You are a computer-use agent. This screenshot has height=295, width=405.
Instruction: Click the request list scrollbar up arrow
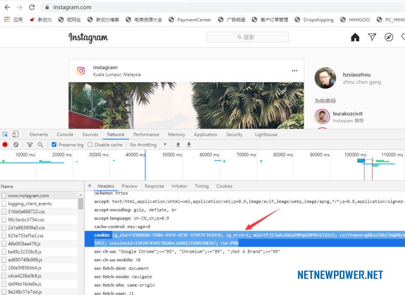pos(81,195)
